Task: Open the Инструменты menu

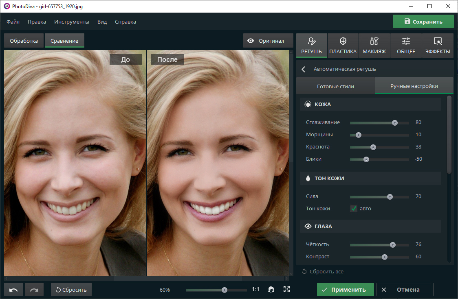Action: [72, 22]
